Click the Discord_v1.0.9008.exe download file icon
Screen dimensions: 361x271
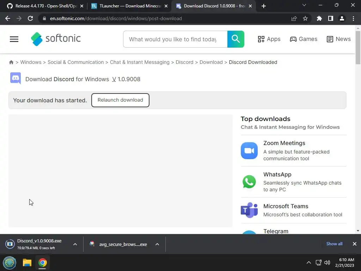click(10, 244)
